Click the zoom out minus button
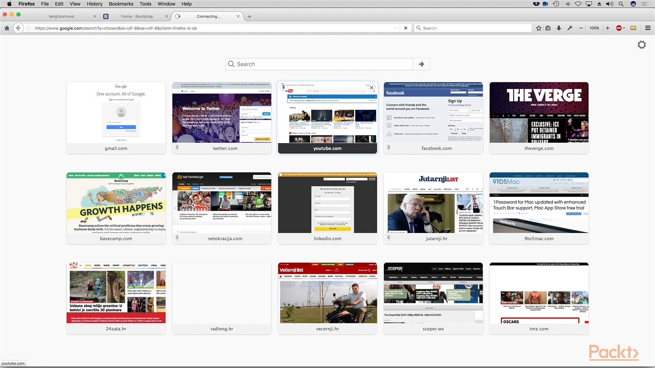The image size is (655, 368). pyautogui.click(x=581, y=28)
